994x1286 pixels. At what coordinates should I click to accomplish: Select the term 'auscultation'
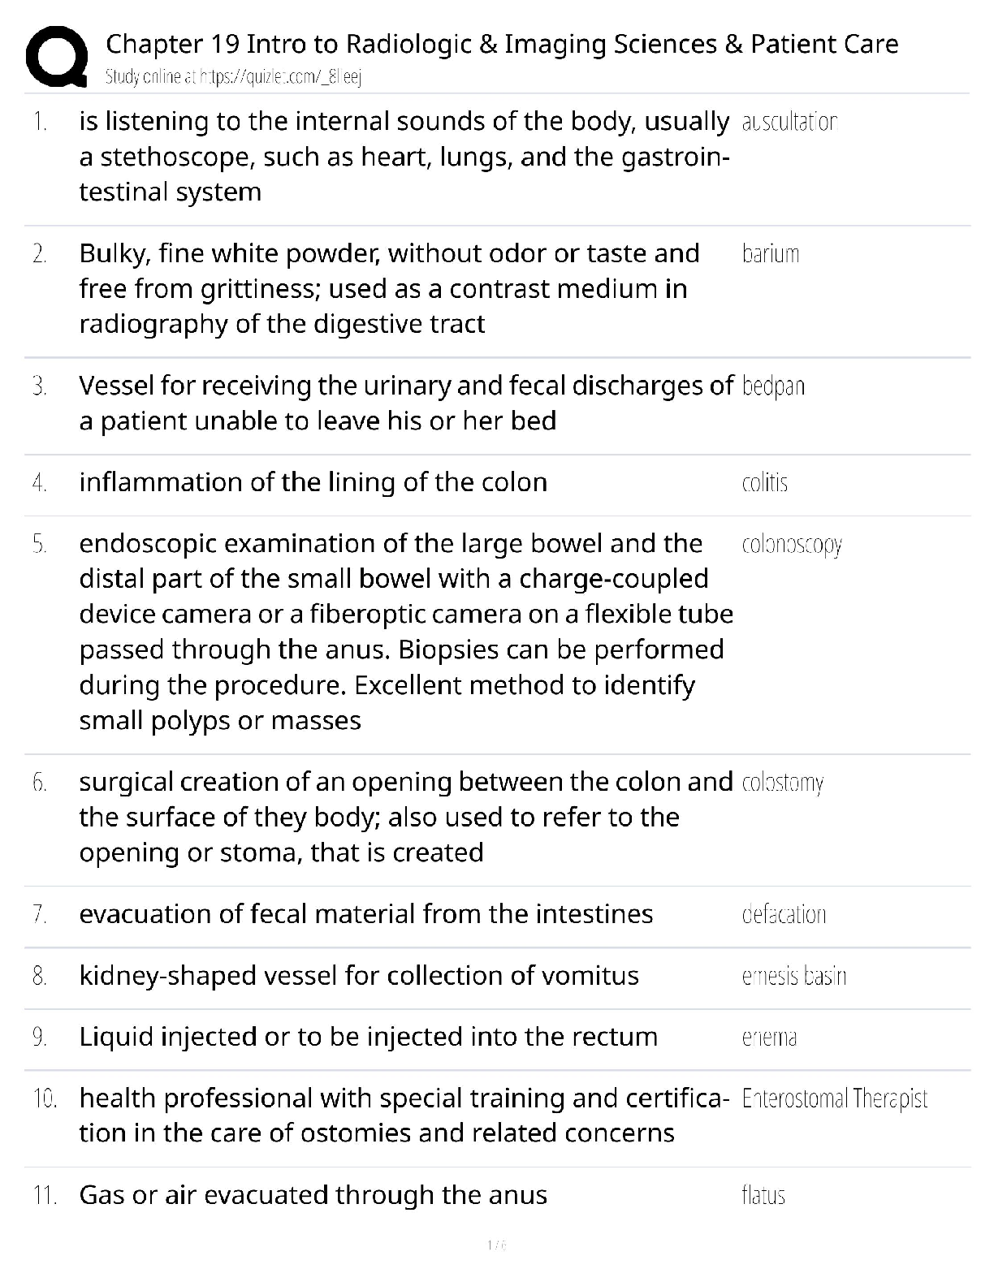789,122
